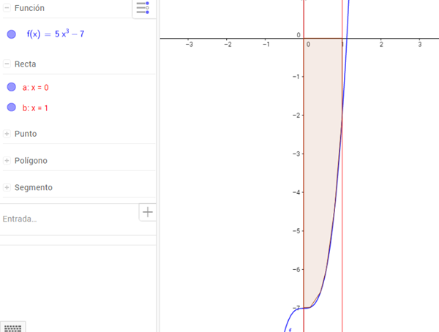
Task: Open the algebra view style bar menu icon
Action: [x=143, y=7]
